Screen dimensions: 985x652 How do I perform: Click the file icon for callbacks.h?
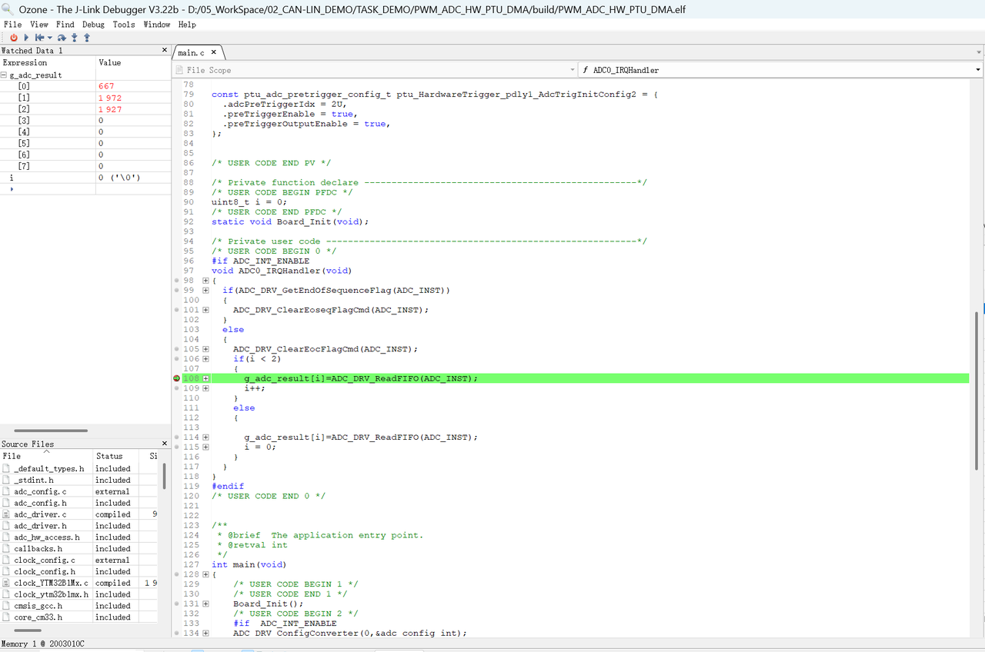tap(6, 549)
